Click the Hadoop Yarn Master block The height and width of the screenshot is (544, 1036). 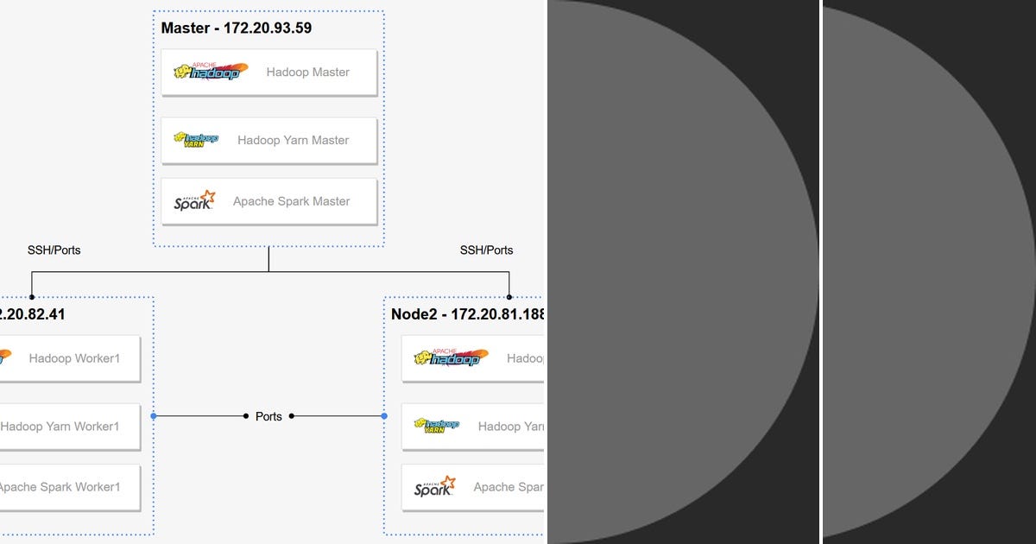pos(268,140)
